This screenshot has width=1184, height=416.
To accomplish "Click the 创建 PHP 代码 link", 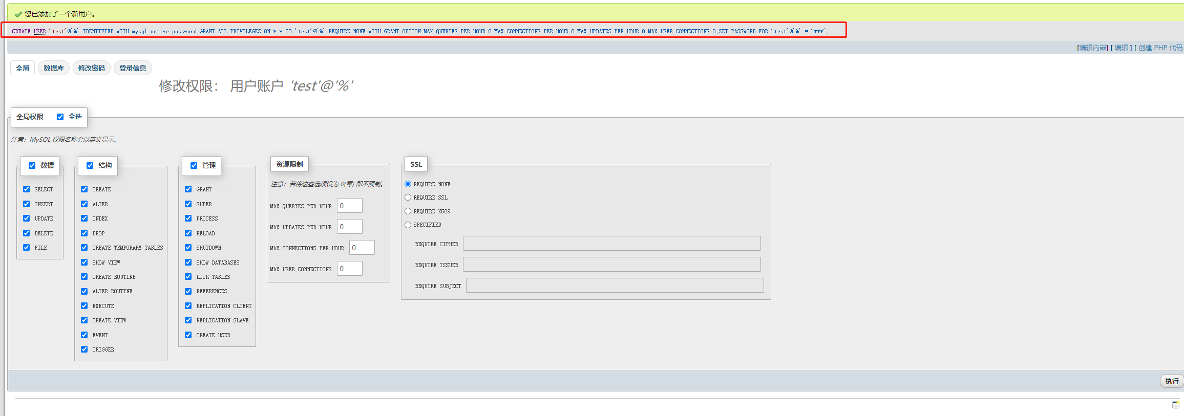I will [1160, 48].
